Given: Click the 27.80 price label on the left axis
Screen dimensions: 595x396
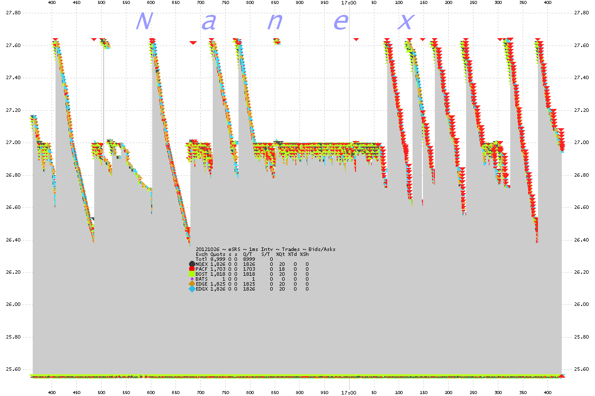Looking at the screenshot, I should point(13,13).
